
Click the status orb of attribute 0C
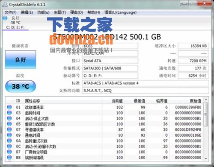(9, 146)
